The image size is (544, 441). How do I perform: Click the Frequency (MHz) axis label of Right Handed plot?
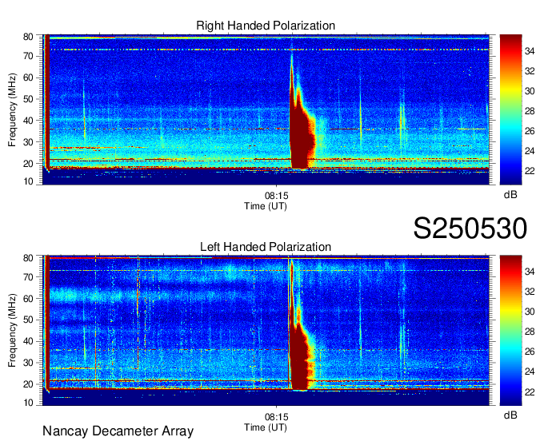coord(12,109)
